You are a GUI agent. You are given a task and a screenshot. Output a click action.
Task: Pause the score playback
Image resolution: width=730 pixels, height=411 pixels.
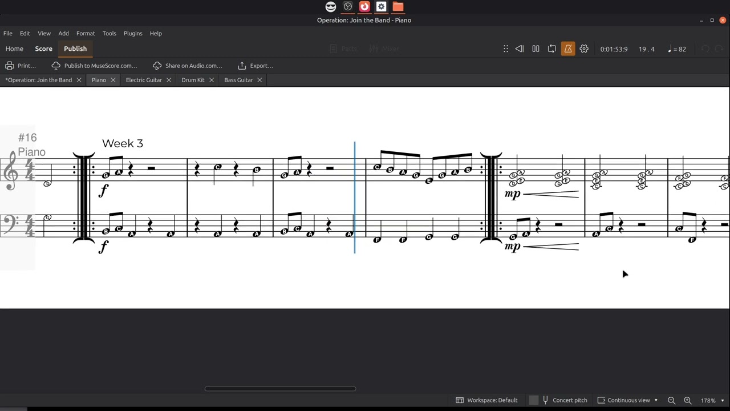click(536, 49)
